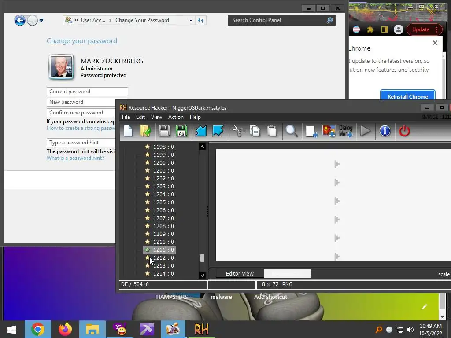
Task: Click the Add shortcut tile
Action: click(270, 297)
